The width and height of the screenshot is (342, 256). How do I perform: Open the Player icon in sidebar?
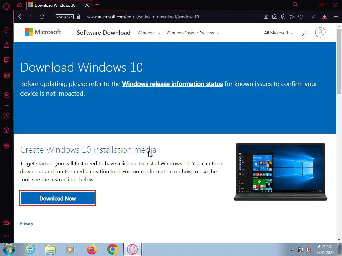[7, 95]
